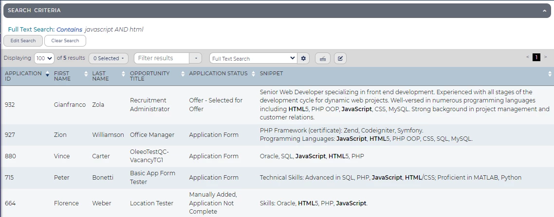This screenshot has height=217, width=554.
Task: Open the results-per-page dropdown showing 100
Action: pyautogui.click(x=44, y=58)
